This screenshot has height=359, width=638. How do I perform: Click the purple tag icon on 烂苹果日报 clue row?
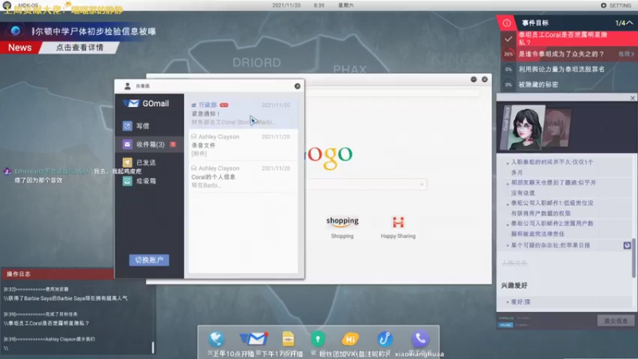tap(627, 246)
